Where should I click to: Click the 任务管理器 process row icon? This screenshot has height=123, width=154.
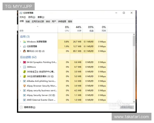click(x=24, y=46)
